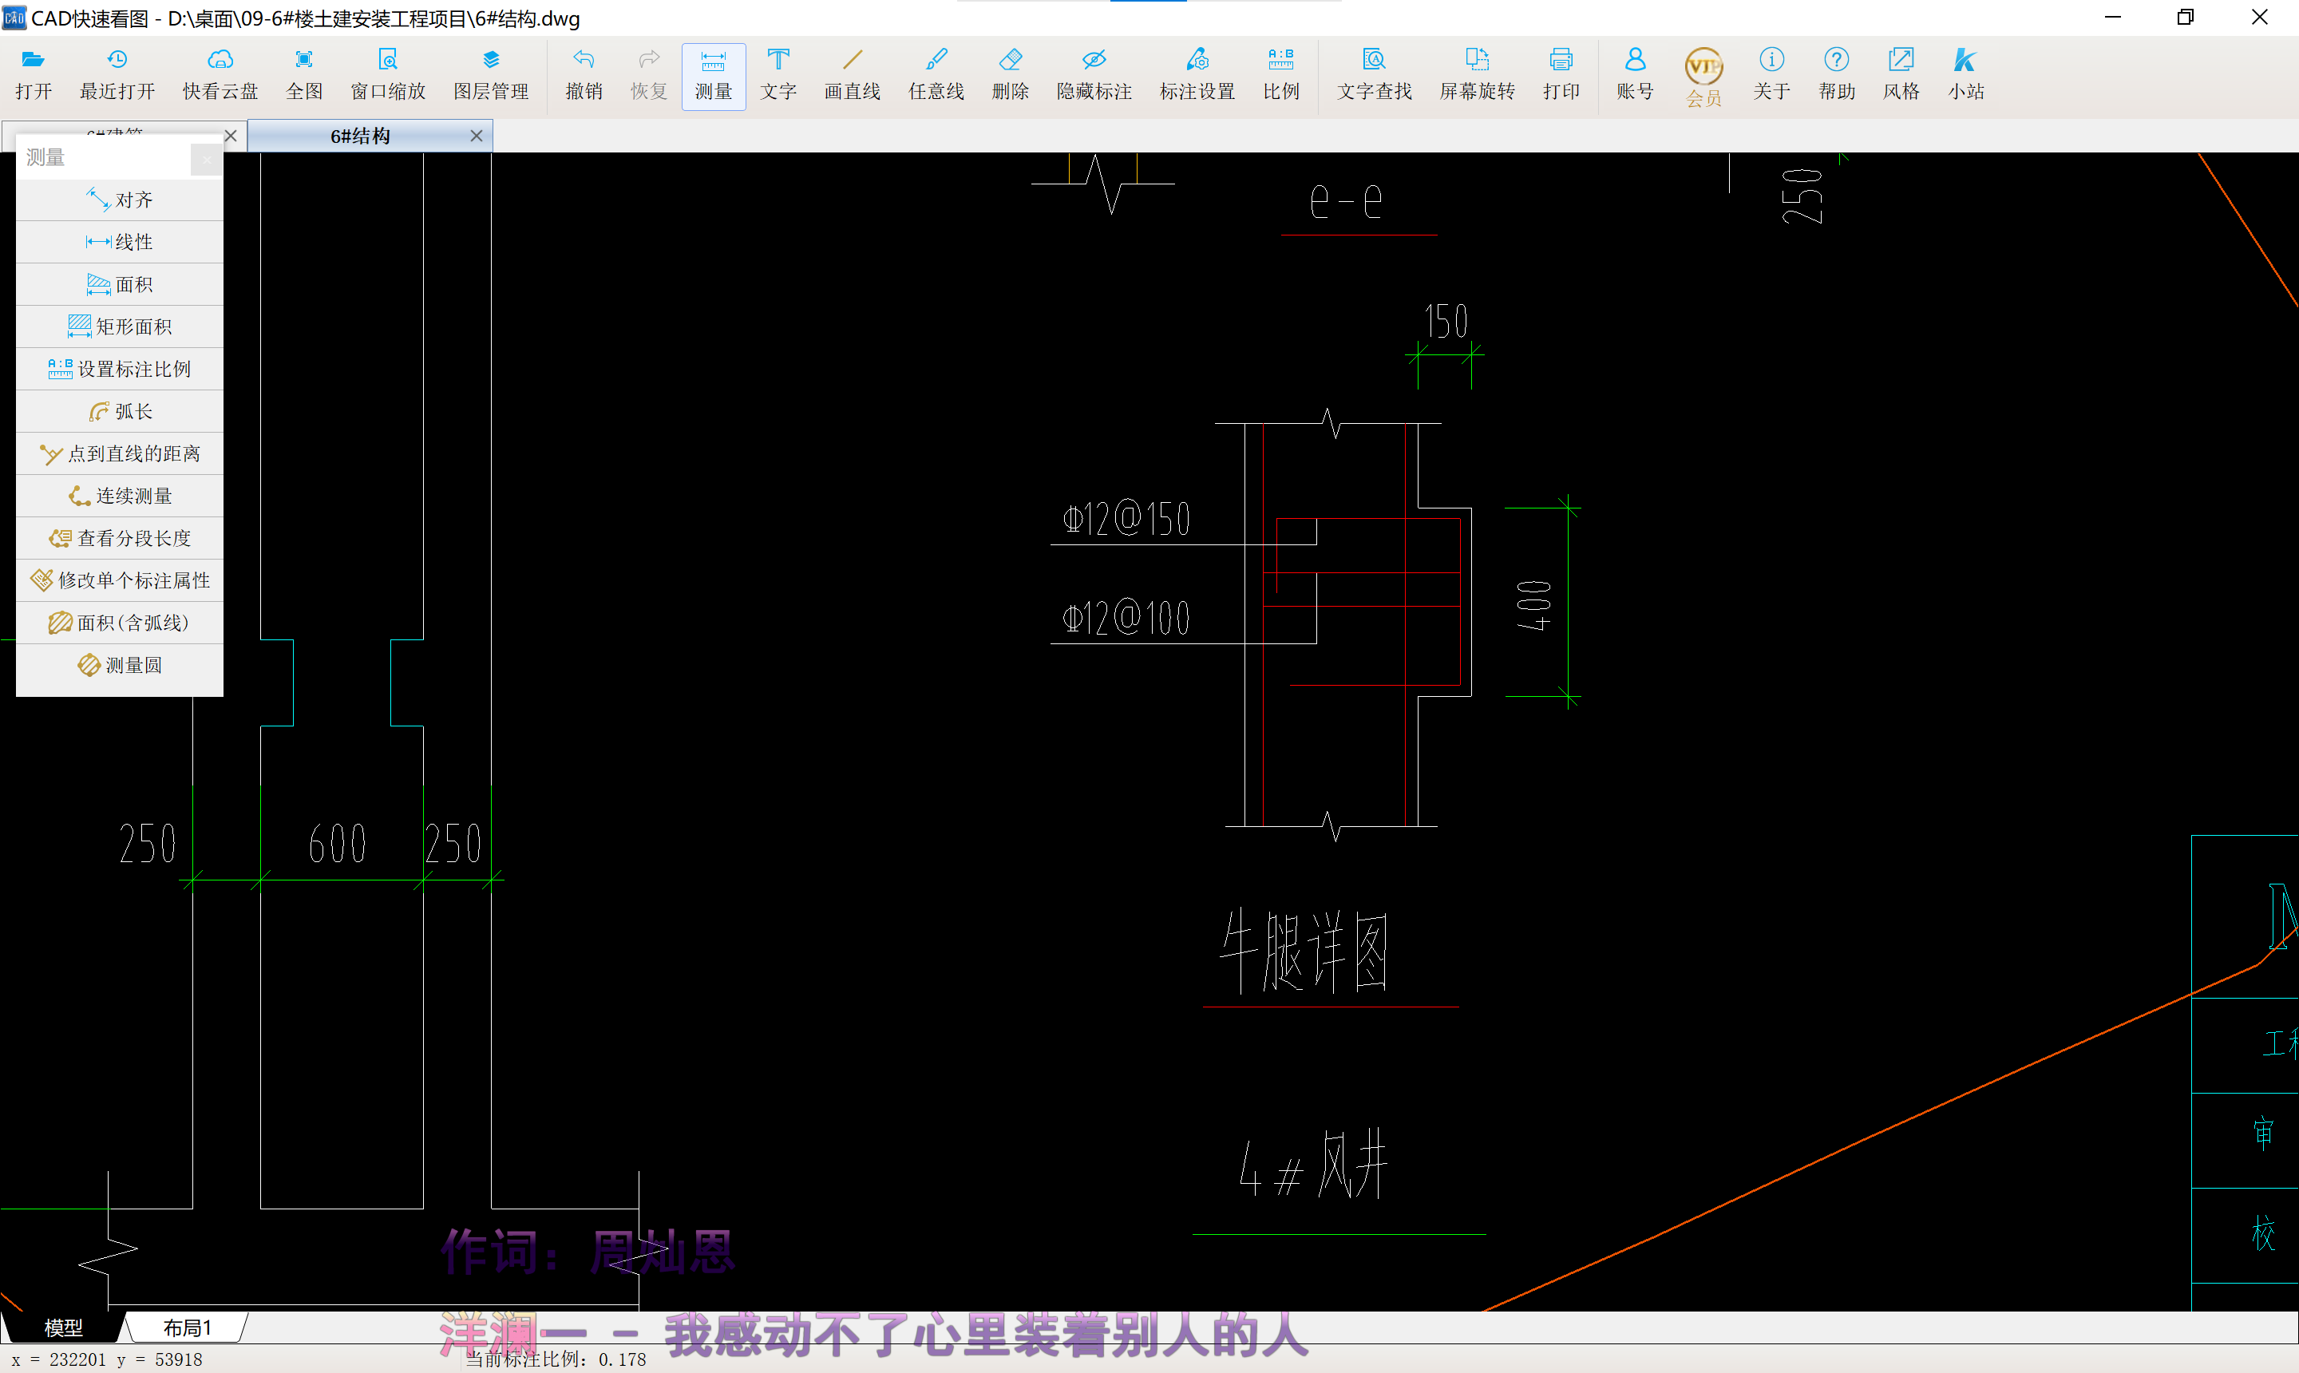Click the 恢复 redo icon
This screenshot has width=2299, height=1373.
pos(648,75)
